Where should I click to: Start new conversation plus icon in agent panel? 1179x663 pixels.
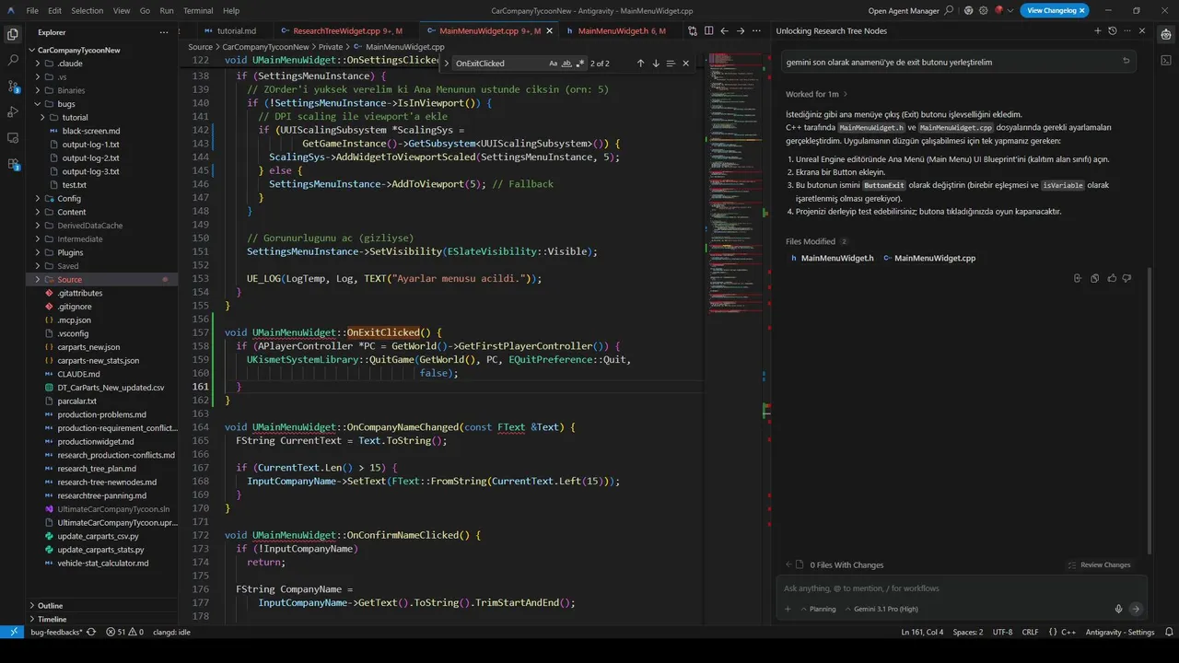tap(1098, 30)
